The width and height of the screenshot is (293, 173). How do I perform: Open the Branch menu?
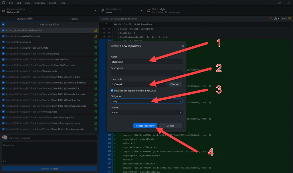[53, 3]
